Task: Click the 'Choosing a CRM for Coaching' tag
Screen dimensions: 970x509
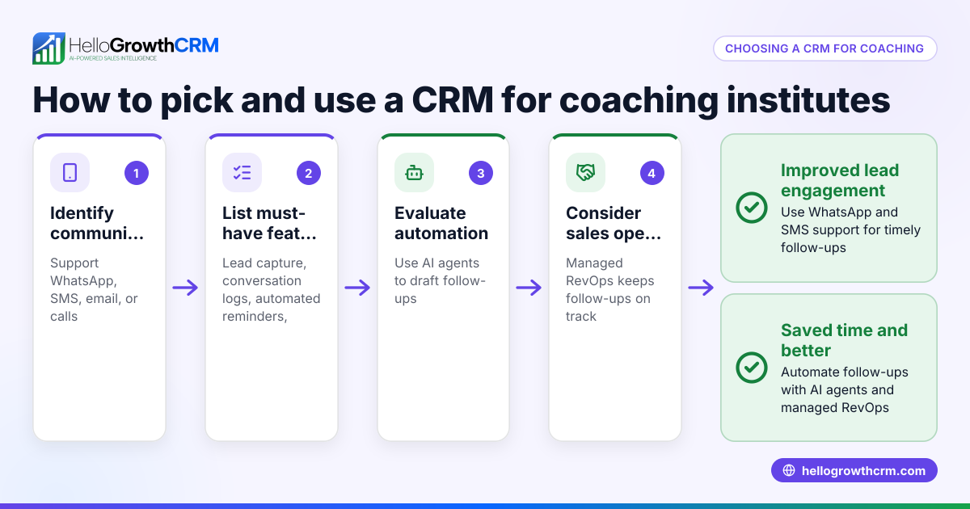Action: click(824, 48)
